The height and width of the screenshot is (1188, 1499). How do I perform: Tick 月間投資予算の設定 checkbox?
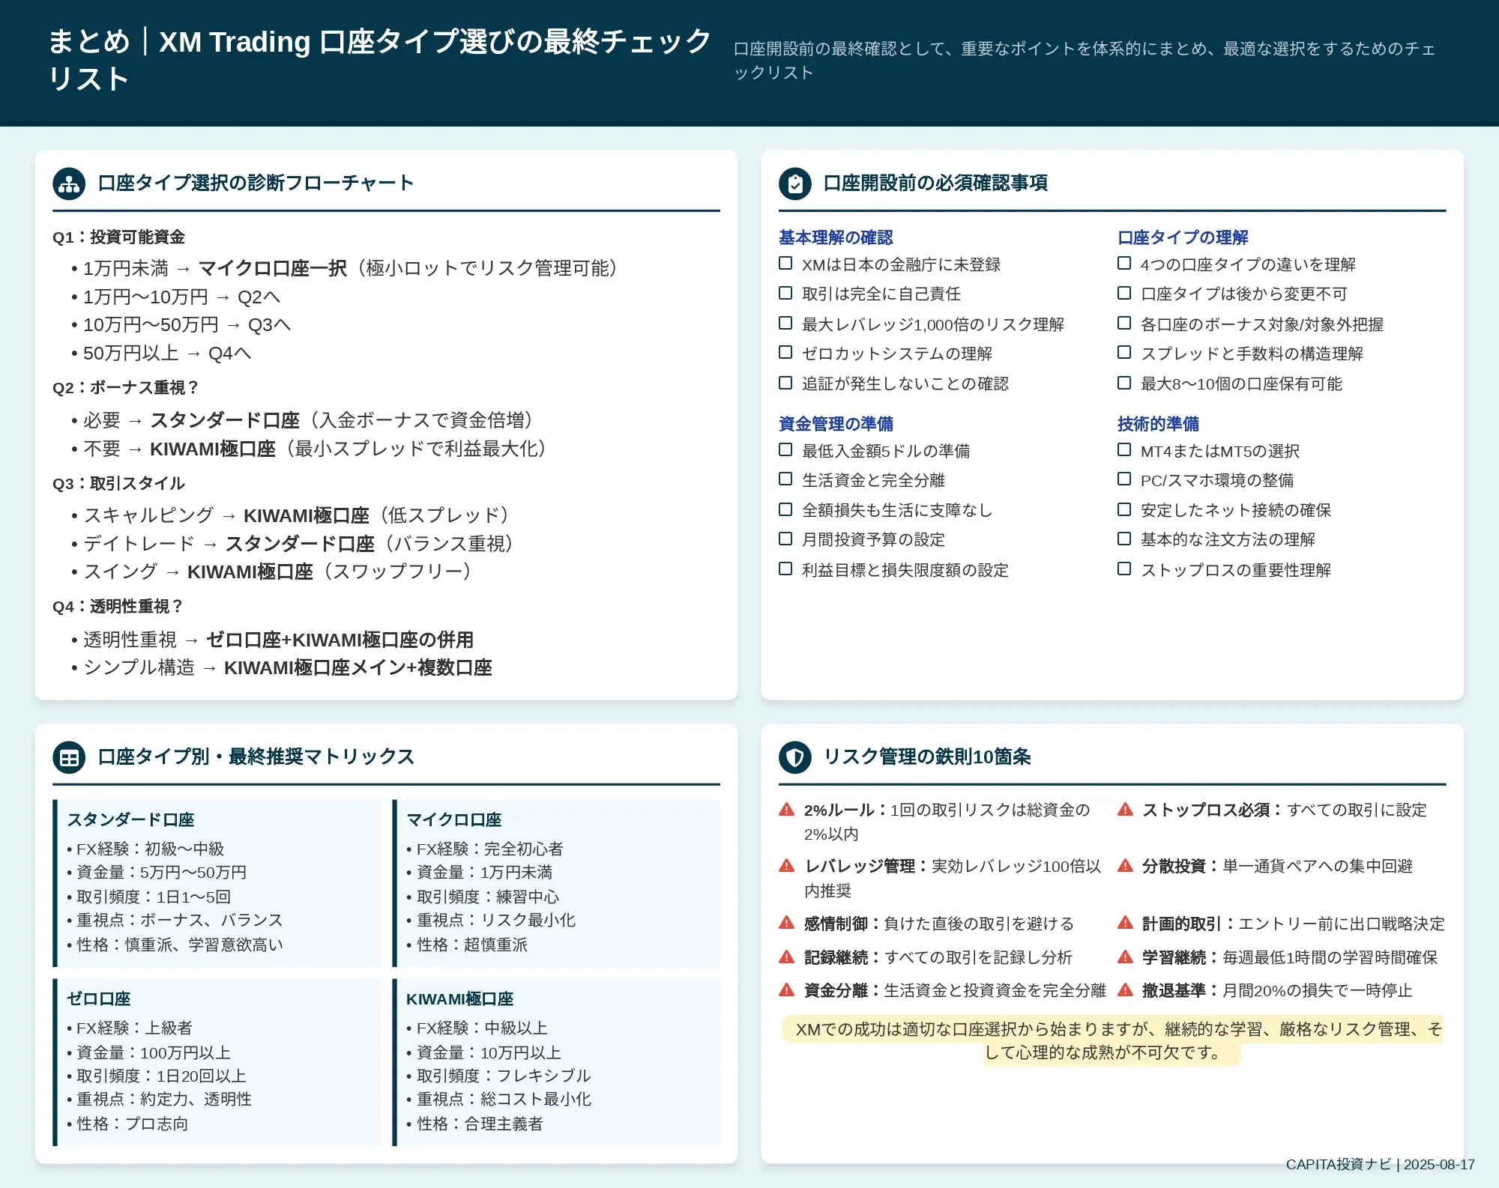(785, 539)
